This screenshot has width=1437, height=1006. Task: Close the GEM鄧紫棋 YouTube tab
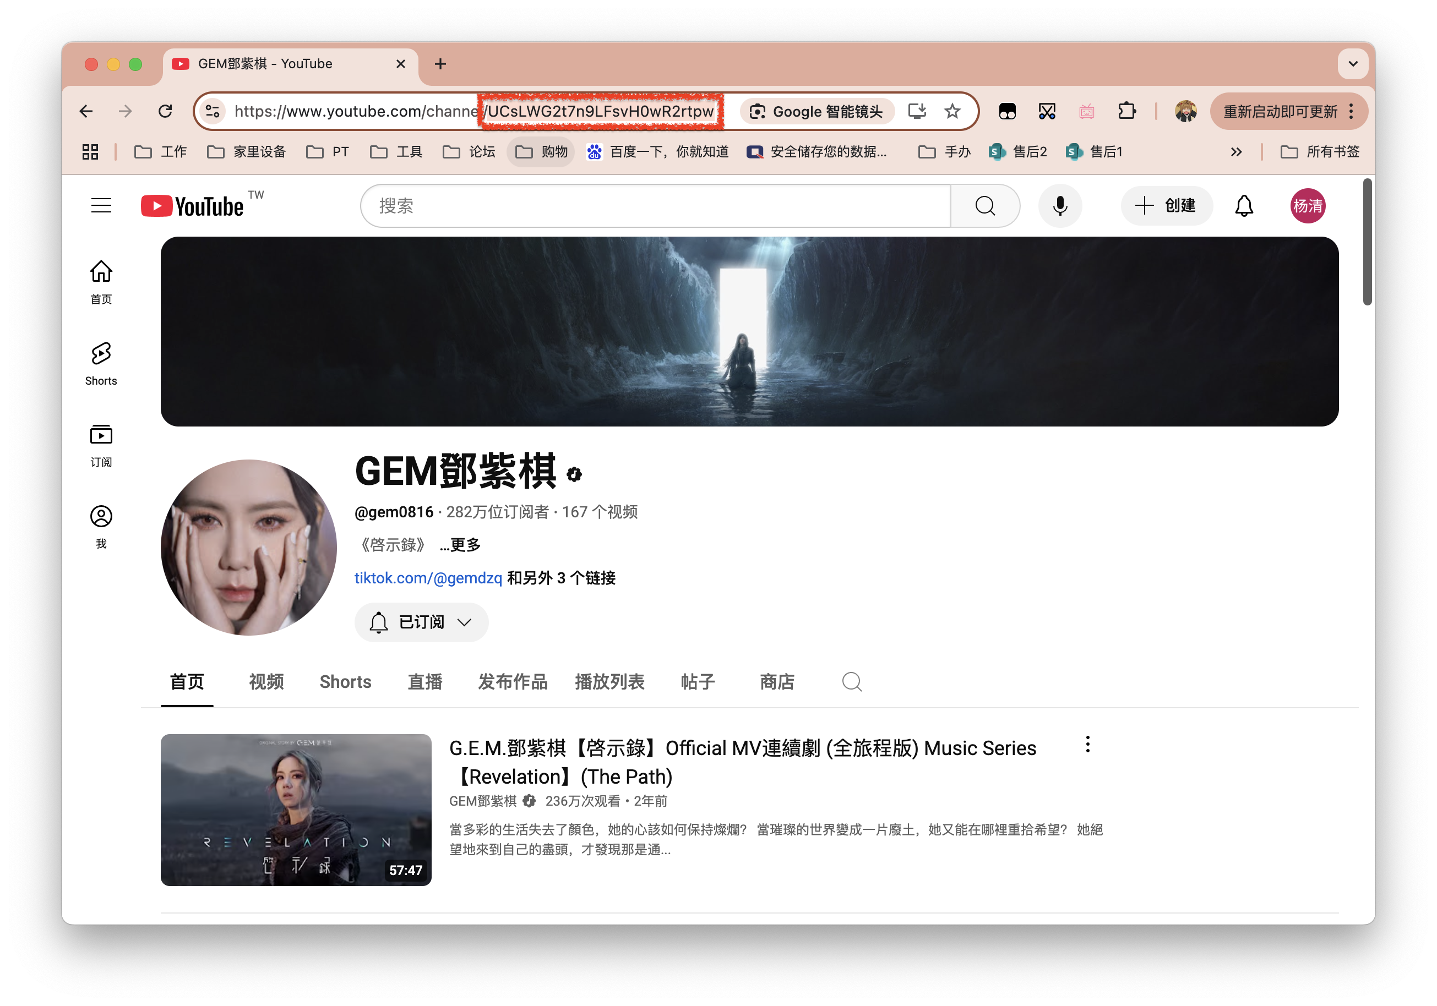pyautogui.click(x=401, y=64)
